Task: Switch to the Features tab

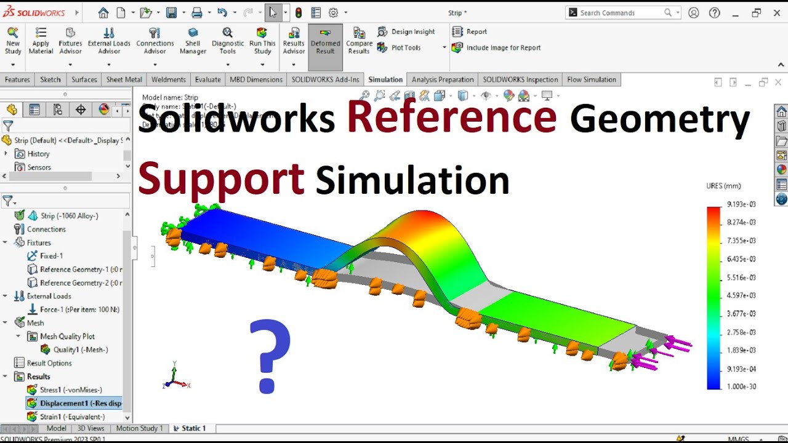Action: click(x=17, y=79)
